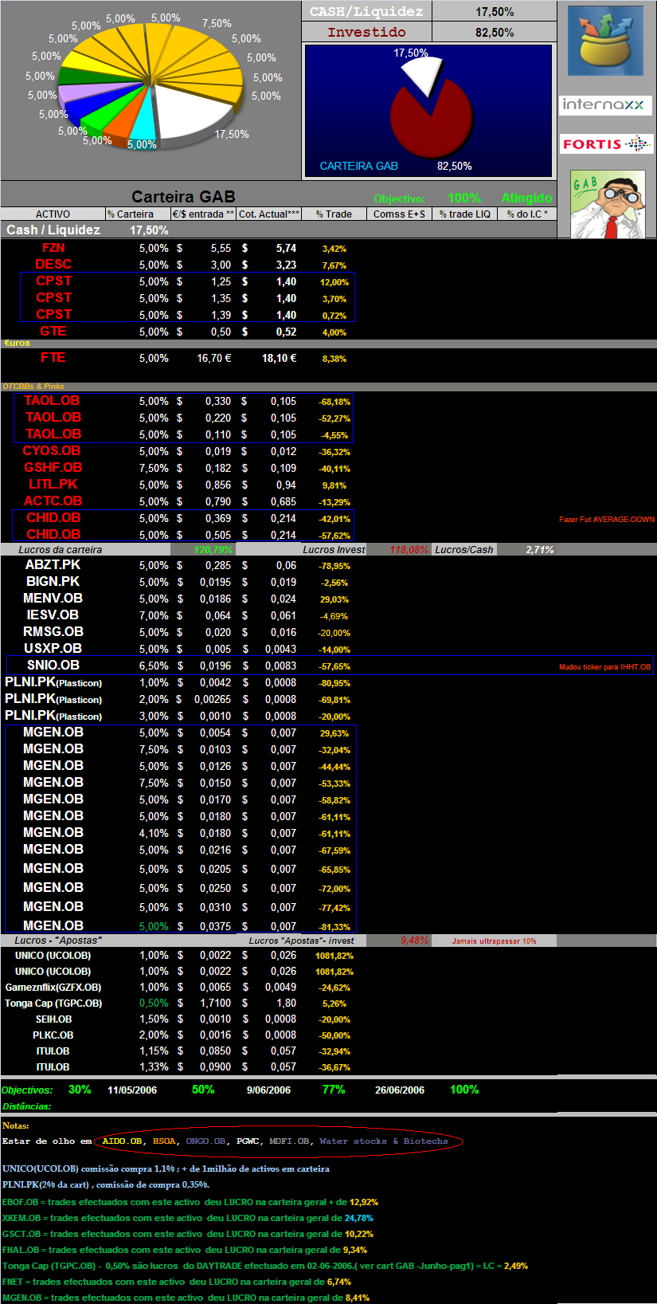This screenshot has width=657, height=1304.
Task: Click the GTE ticker
Action: point(53,331)
